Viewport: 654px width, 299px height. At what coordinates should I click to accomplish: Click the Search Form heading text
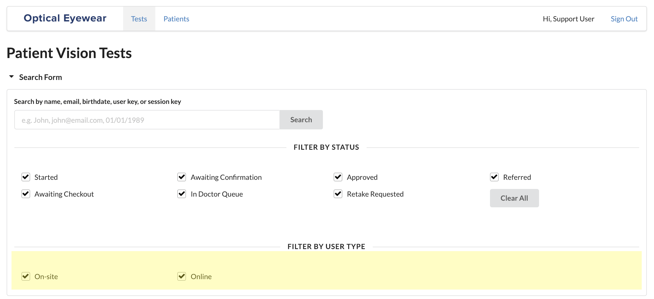click(x=40, y=77)
